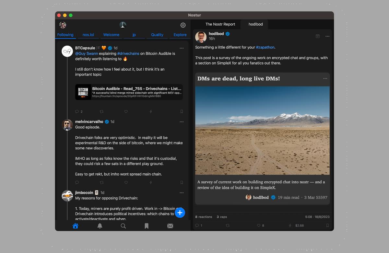389x253 pixels.
Task: Like the hodlbod post showing 8 likes
Action: point(259,225)
